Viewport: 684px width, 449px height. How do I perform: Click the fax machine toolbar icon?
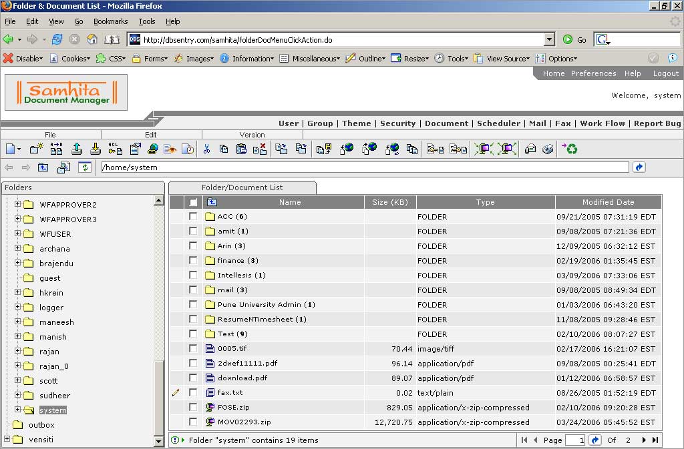click(x=548, y=149)
